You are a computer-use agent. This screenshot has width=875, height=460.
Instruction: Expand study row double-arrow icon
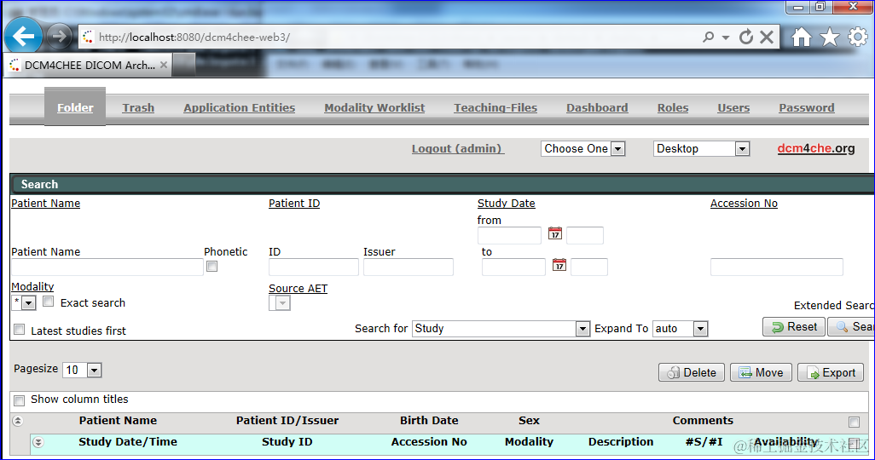[x=38, y=442]
